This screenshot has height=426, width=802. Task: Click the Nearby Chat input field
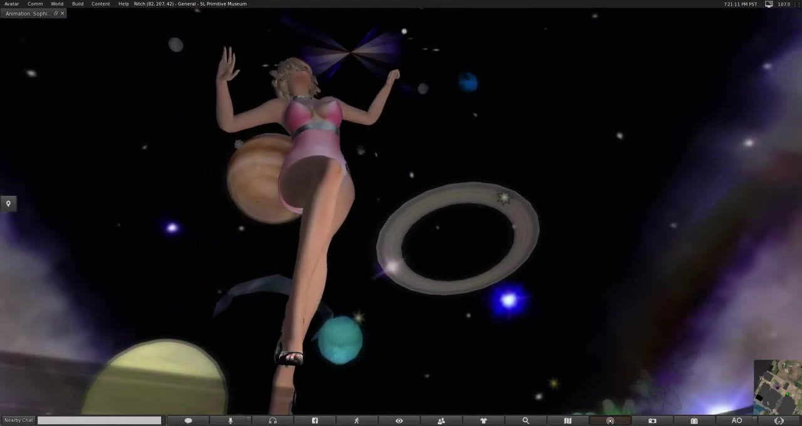click(x=99, y=420)
